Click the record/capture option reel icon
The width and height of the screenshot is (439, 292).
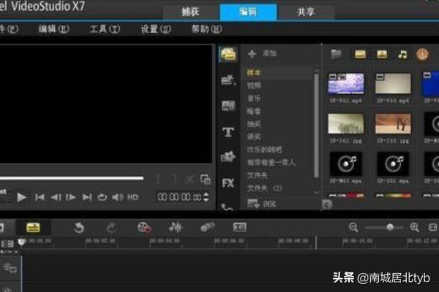point(144,228)
